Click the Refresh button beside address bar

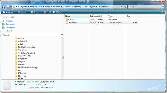click(125, 7)
